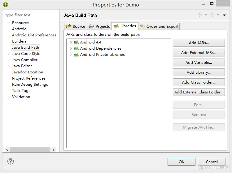Select Validation page in sidebar
The width and height of the screenshot is (232, 173).
[21, 97]
